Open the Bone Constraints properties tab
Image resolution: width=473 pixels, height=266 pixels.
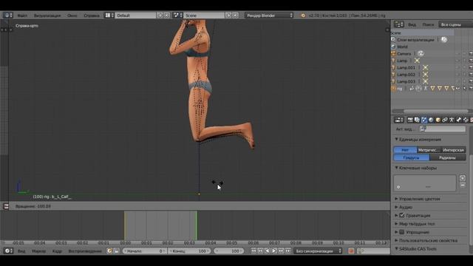coord(466,120)
